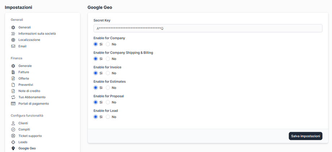Click the Portali di pagamento card icon
This screenshot has height=152, width=332.
tap(13, 103)
